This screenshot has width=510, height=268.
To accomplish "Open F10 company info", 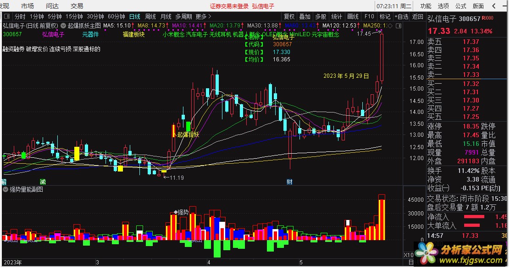I will (x=369, y=16).
